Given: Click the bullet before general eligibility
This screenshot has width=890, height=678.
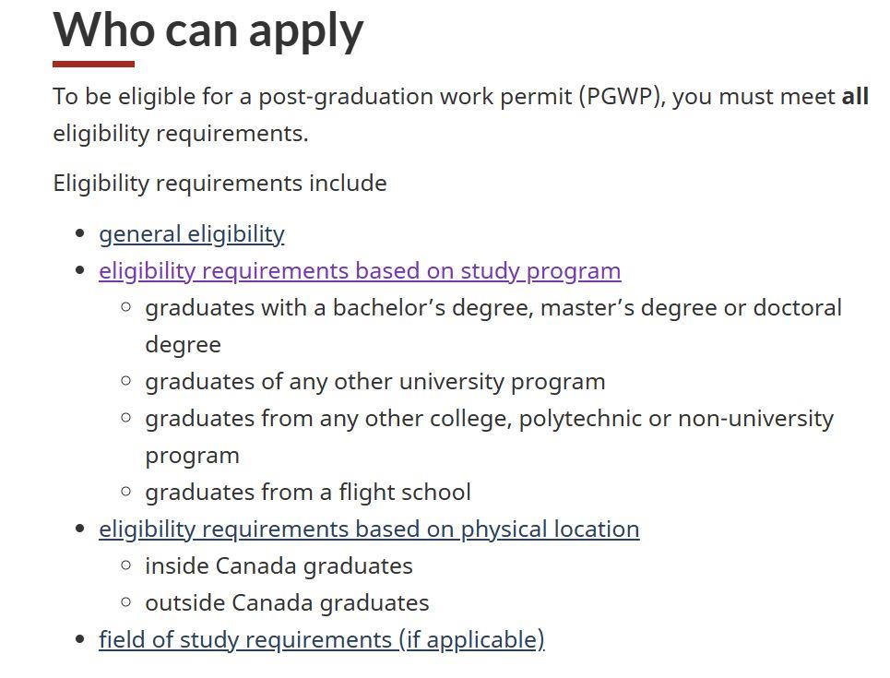Looking at the screenshot, I should [82, 234].
